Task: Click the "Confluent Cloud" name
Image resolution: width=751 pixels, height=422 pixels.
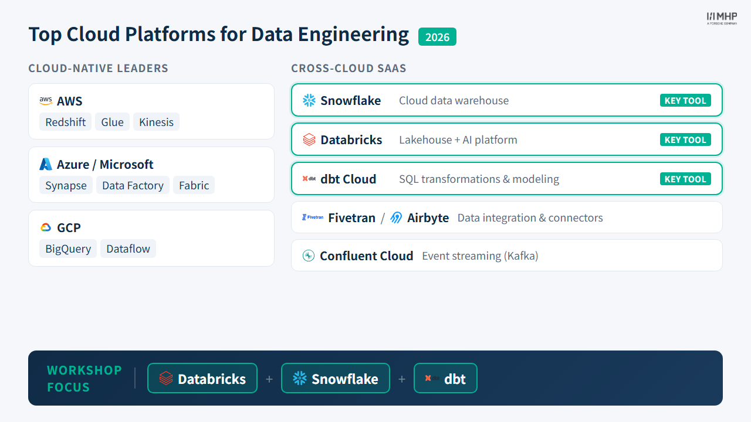Action: pos(367,256)
